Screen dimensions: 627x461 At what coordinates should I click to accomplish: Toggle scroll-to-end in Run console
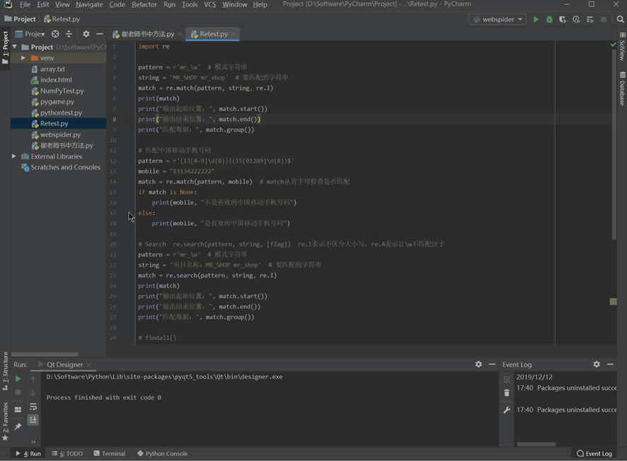coord(33,419)
